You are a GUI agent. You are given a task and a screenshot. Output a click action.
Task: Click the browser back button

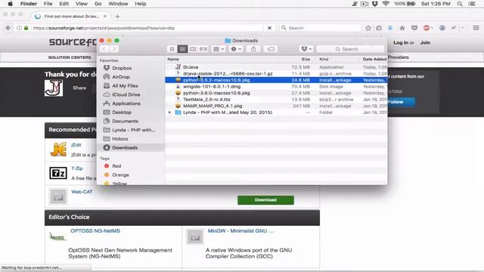tap(8, 28)
